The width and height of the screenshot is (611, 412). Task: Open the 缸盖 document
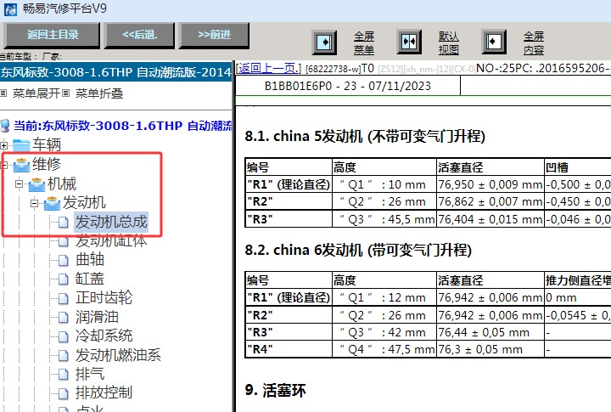coord(90,279)
